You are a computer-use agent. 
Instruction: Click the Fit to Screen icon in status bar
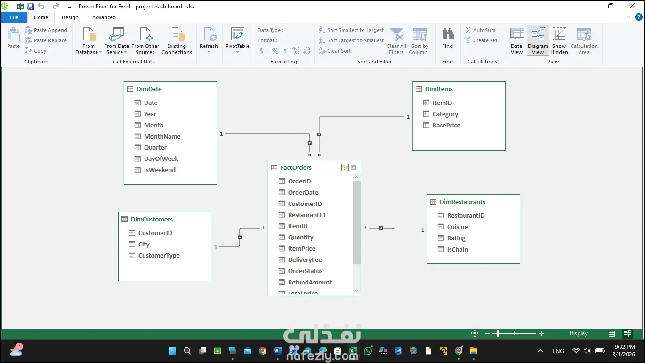point(475,333)
